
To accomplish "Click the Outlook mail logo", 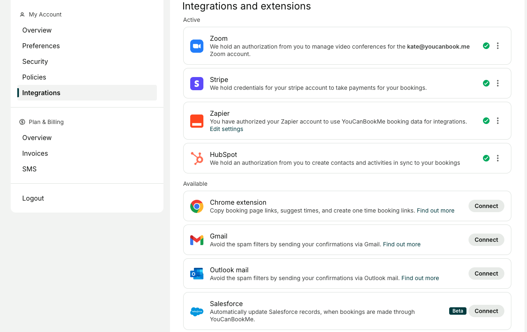I will pos(197,274).
